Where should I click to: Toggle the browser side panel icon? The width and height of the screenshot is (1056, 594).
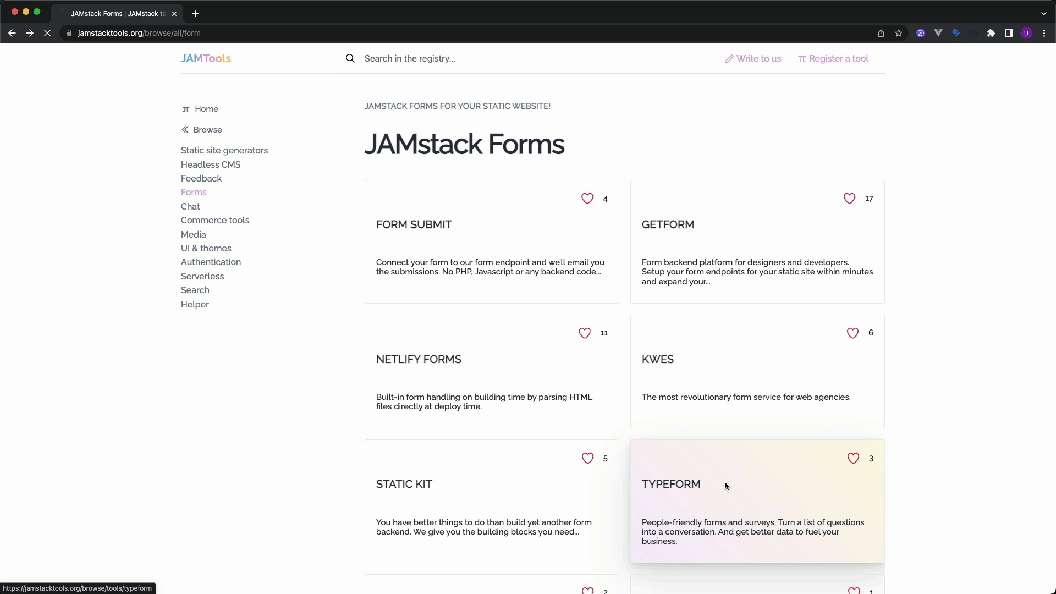point(1009,33)
